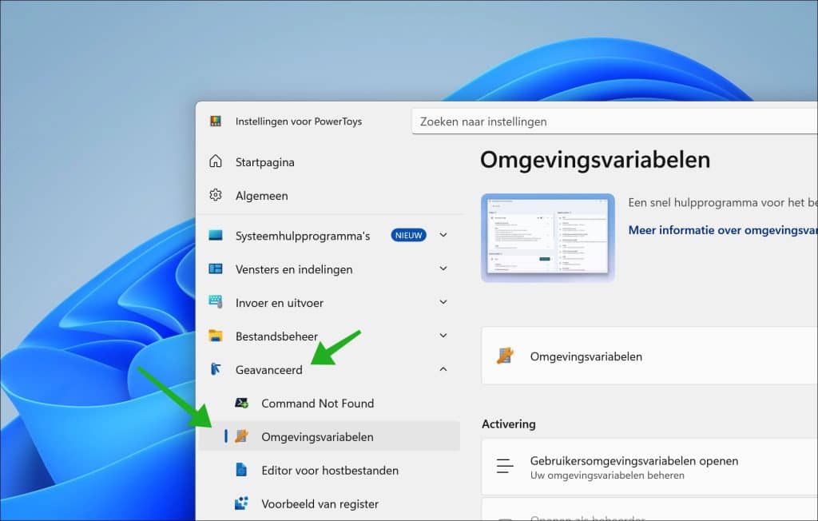Click the Instellingen voor PowerToys title text
This screenshot has width=818, height=521.
click(x=299, y=121)
